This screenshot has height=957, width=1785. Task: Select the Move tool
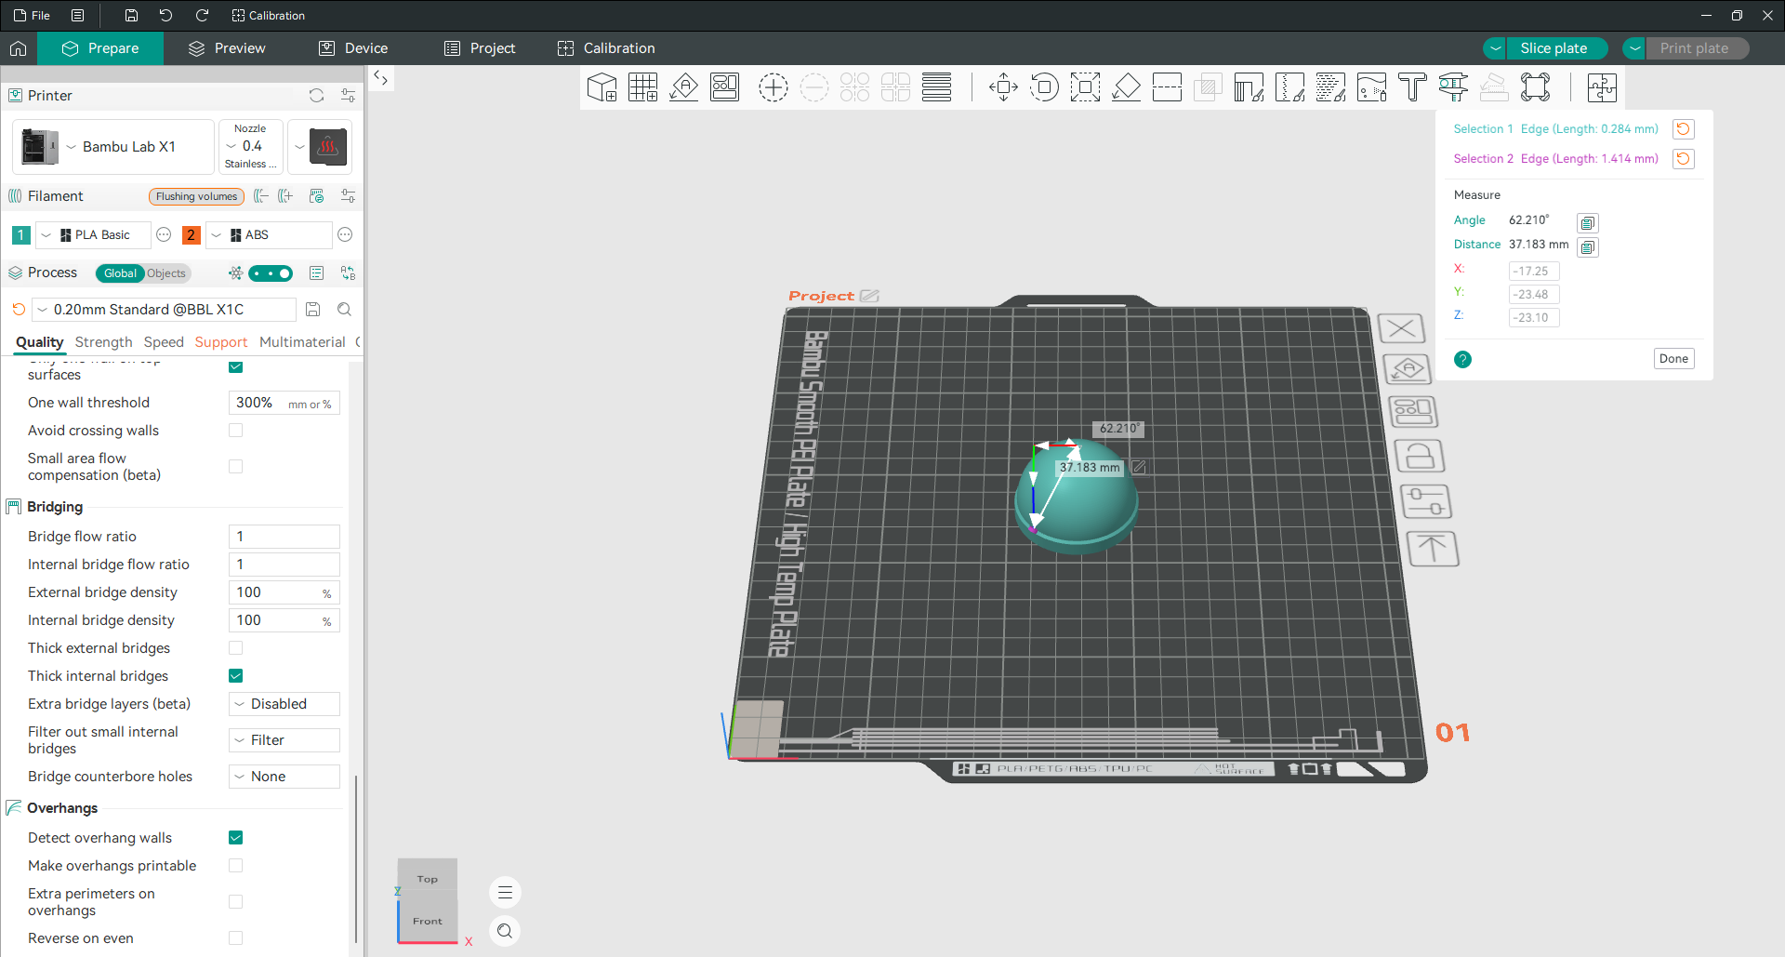[x=1003, y=87]
